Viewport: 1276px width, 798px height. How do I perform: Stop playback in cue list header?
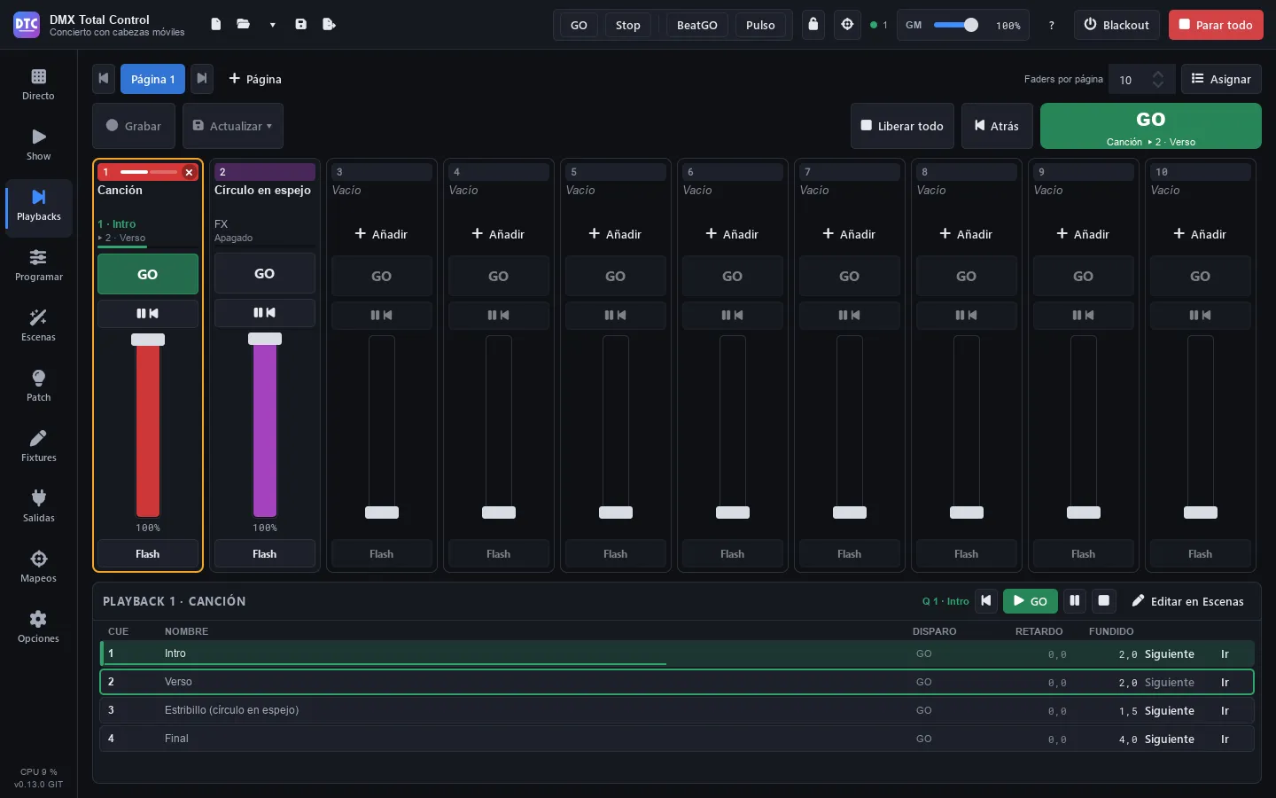coord(1104,601)
